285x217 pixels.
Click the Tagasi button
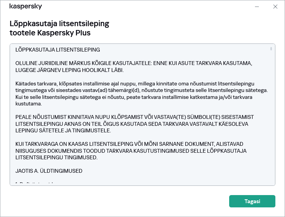point(252,201)
